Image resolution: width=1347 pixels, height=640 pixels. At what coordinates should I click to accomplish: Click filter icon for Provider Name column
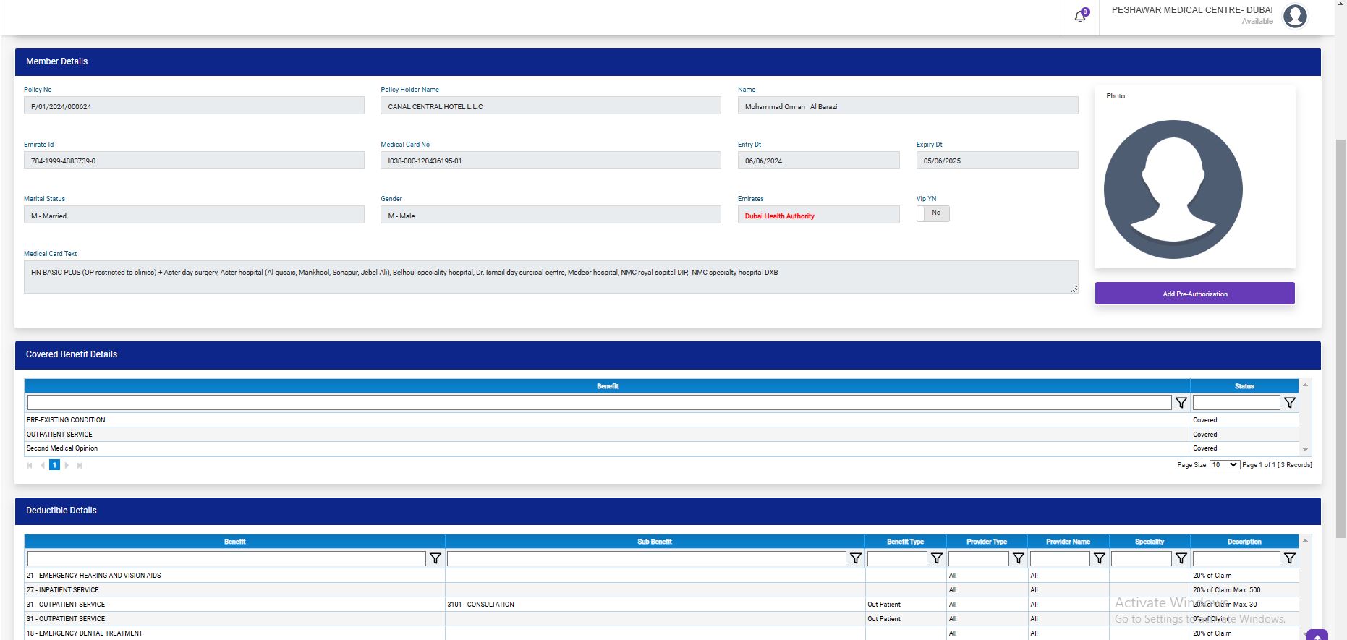click(1100, 558)
